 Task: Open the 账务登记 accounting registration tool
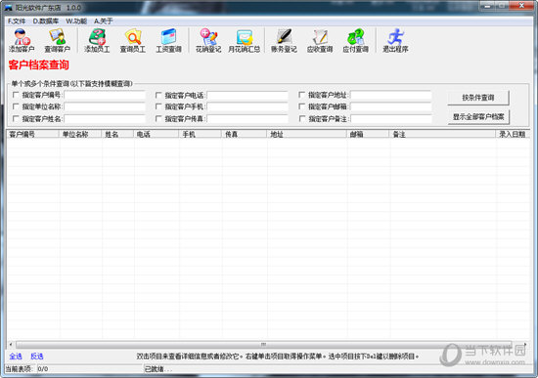point(284,40)
